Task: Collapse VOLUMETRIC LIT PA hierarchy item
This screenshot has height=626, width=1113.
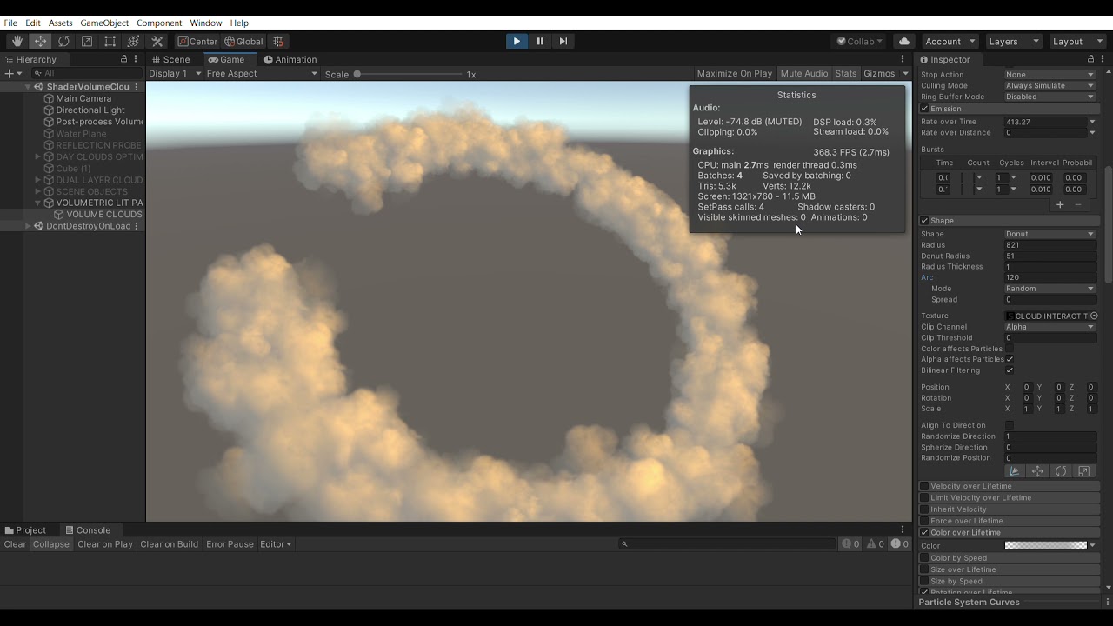Action: click(37, 203)
